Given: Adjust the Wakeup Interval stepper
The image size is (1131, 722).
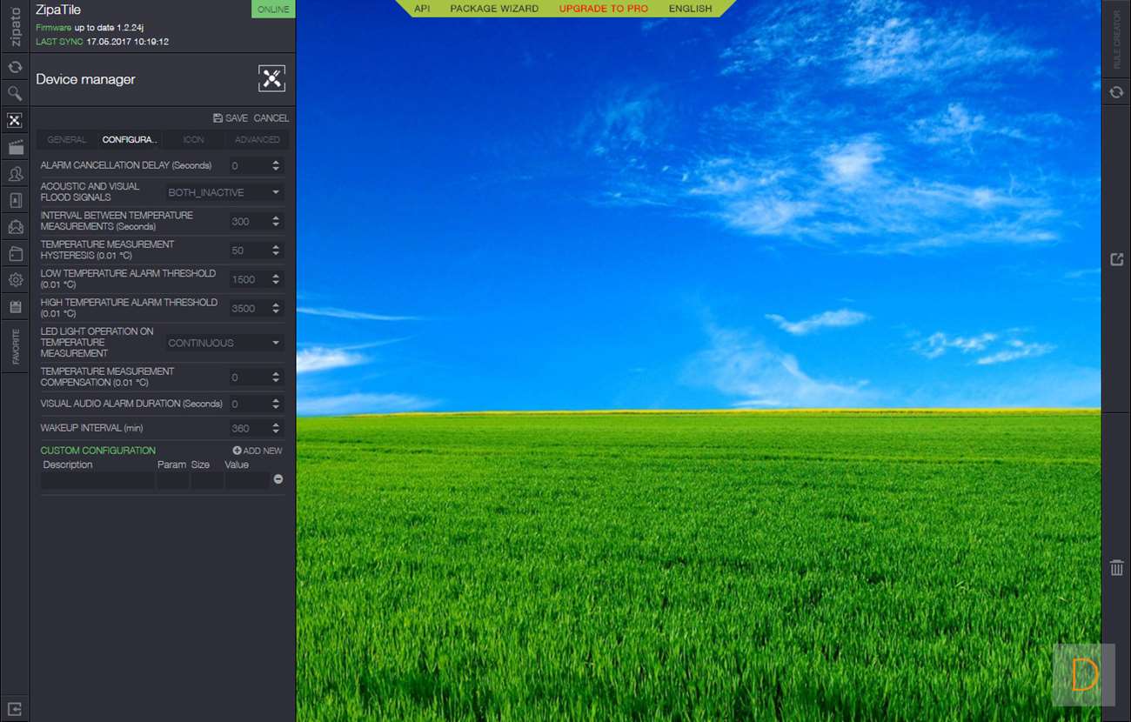Looking at the screenshot, I should (x=276, y=428).
